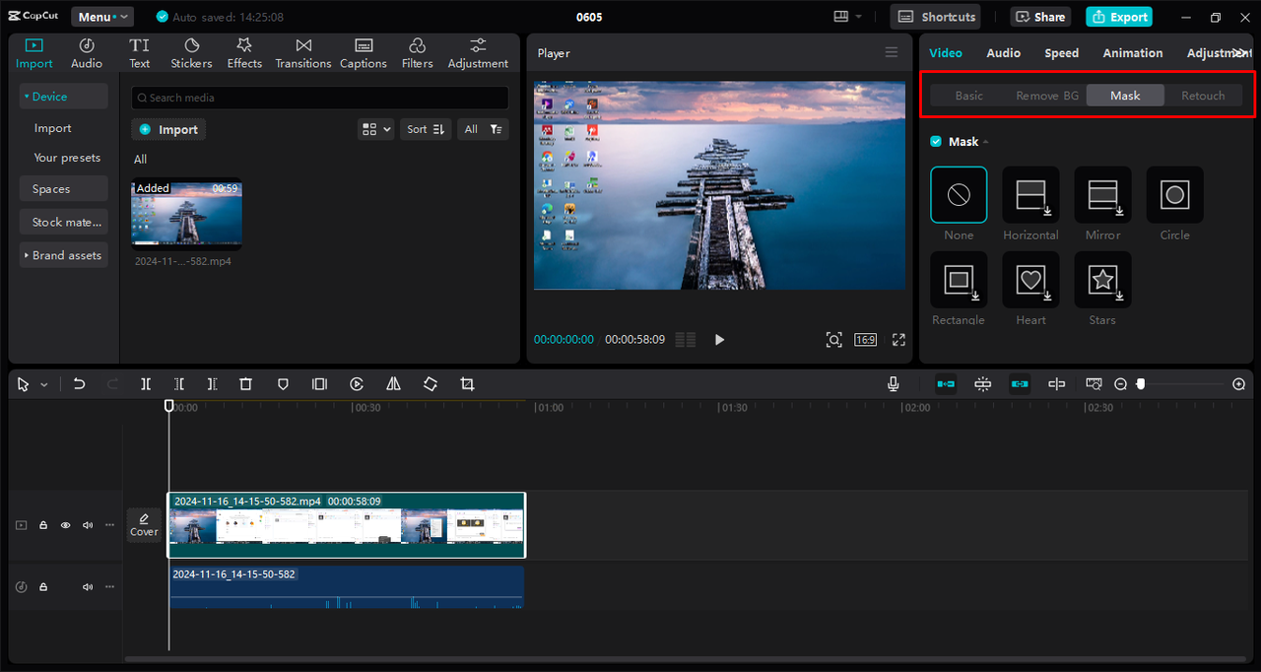Click the Export button
This screenshot has height=672, width=1261.
pyautogui.click(x=1119, y=17)
